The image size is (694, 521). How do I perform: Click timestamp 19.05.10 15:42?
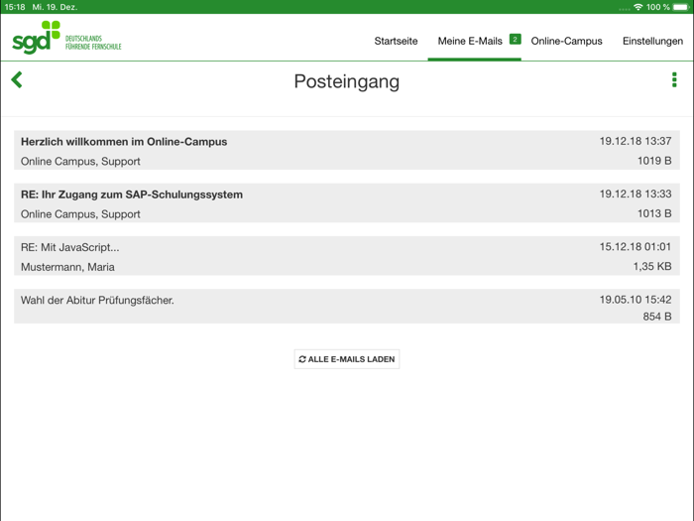coord(636,300)
